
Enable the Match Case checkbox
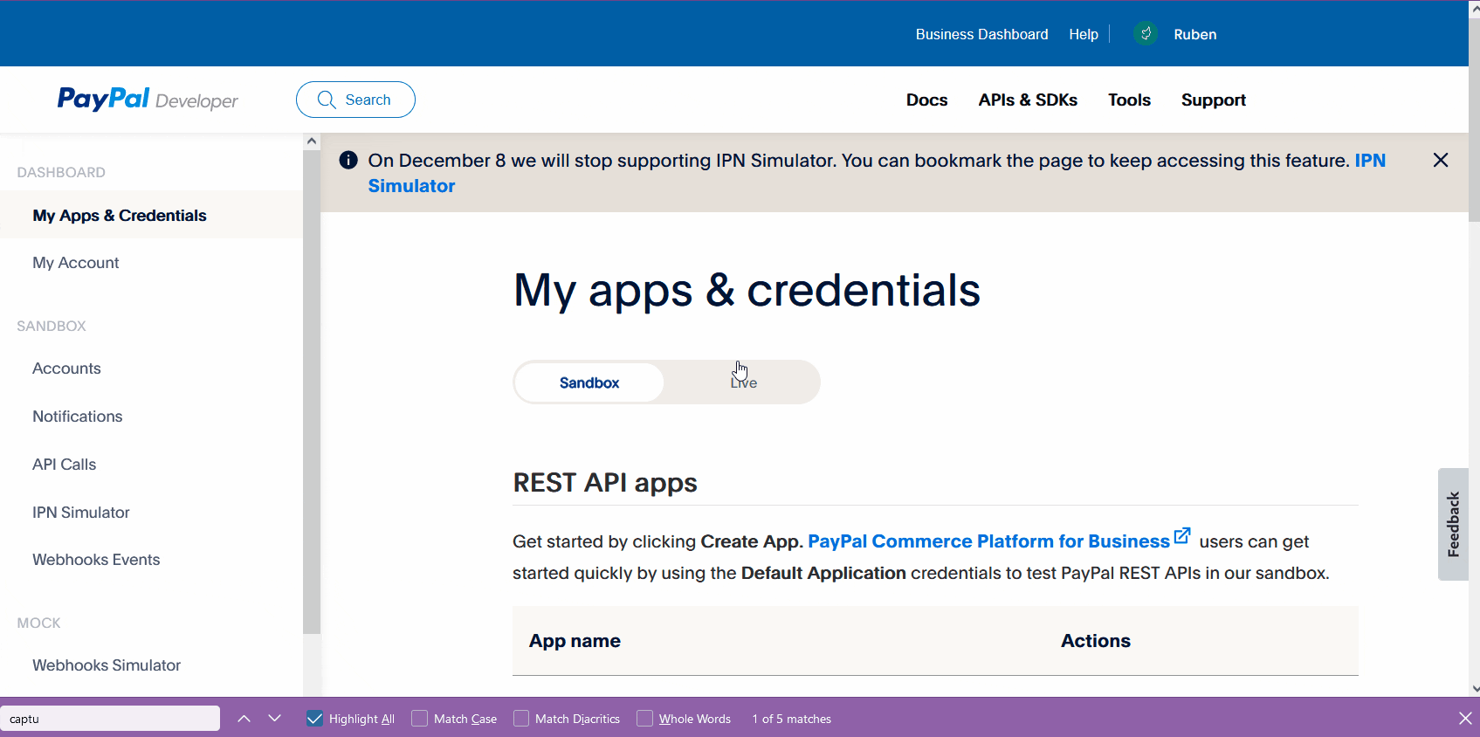[x=420, y=719]
